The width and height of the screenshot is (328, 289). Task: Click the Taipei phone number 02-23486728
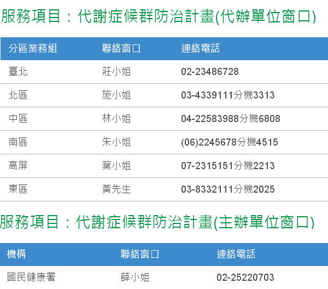click(x=209, y=72)
